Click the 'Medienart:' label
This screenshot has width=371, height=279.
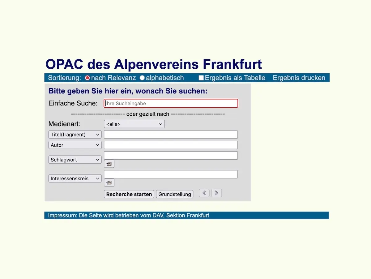tap(64, 124)
